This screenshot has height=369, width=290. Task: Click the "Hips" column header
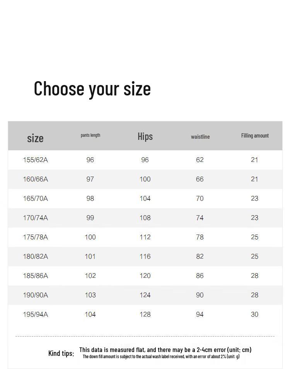(145, 136)
